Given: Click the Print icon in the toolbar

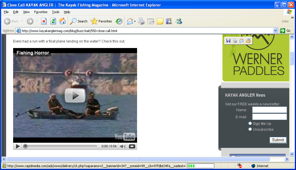Looking at the screenshot, I should (141, 21).
